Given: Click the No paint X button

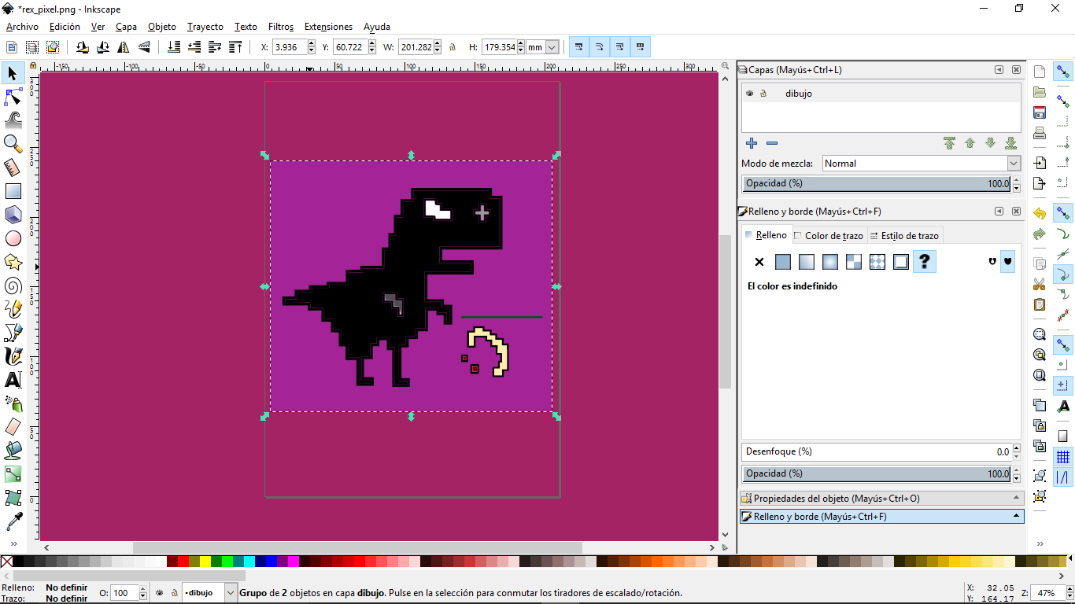Looking at the screenshot, I should coord(759,262).
